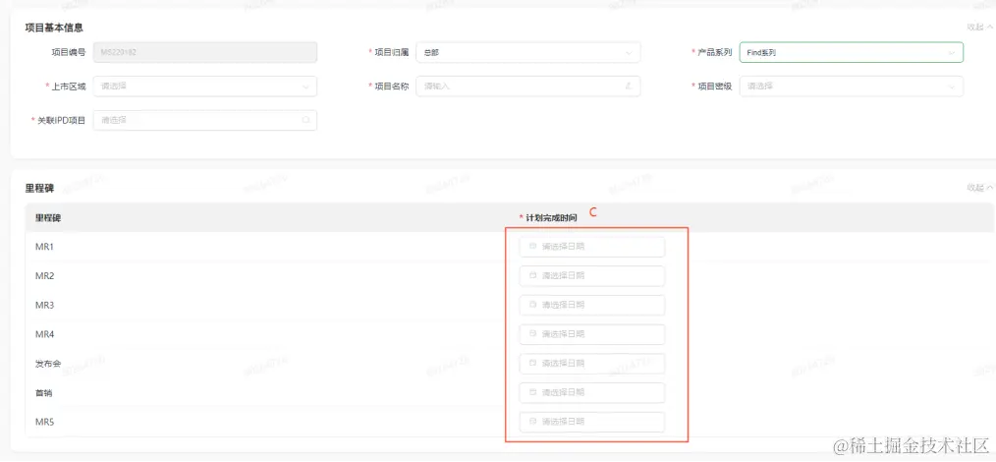Image resolution: width=996 pixels, height=462 pixels.
Task: Open the 产品系列 dropdown showing Find系列
Action: click(x=852, y=53)
